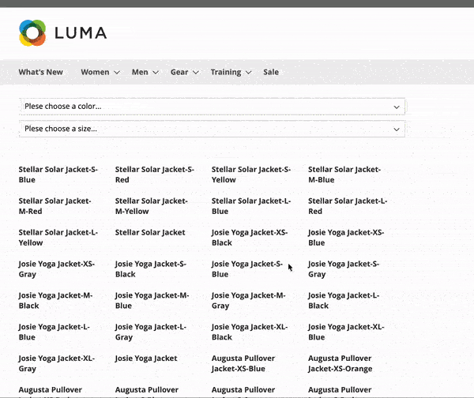
Task: Open Stellar Solar Jacket-S-Yellow product
Action: pos(251,175)
